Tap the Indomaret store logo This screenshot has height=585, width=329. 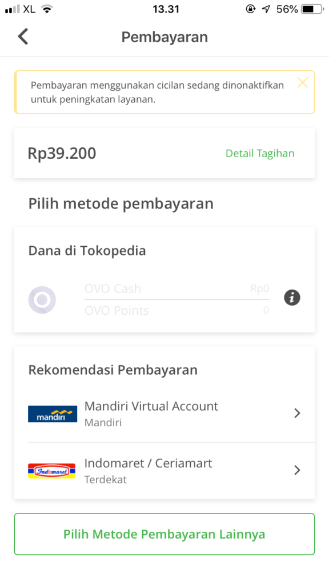pos(51,470)
